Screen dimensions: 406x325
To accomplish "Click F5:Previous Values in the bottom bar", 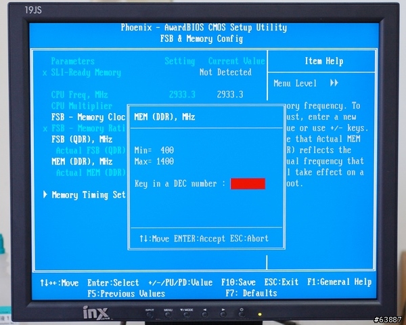I will (126, 294).
